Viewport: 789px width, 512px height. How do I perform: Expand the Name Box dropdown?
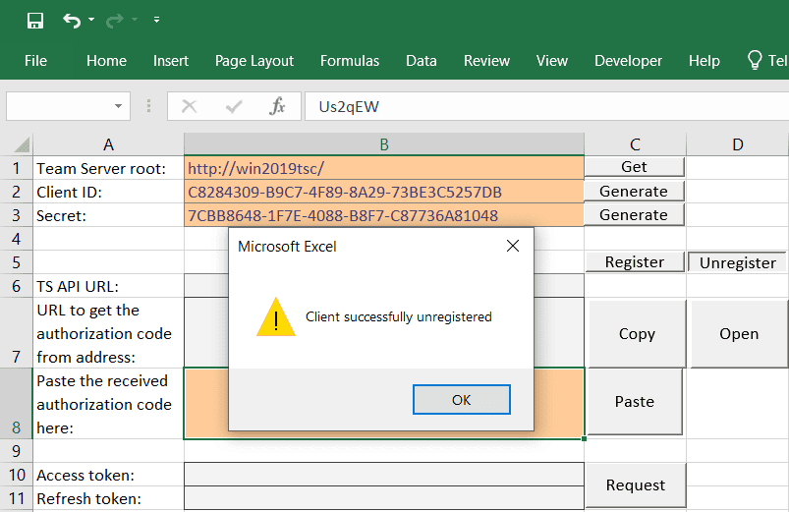point(118,106)
